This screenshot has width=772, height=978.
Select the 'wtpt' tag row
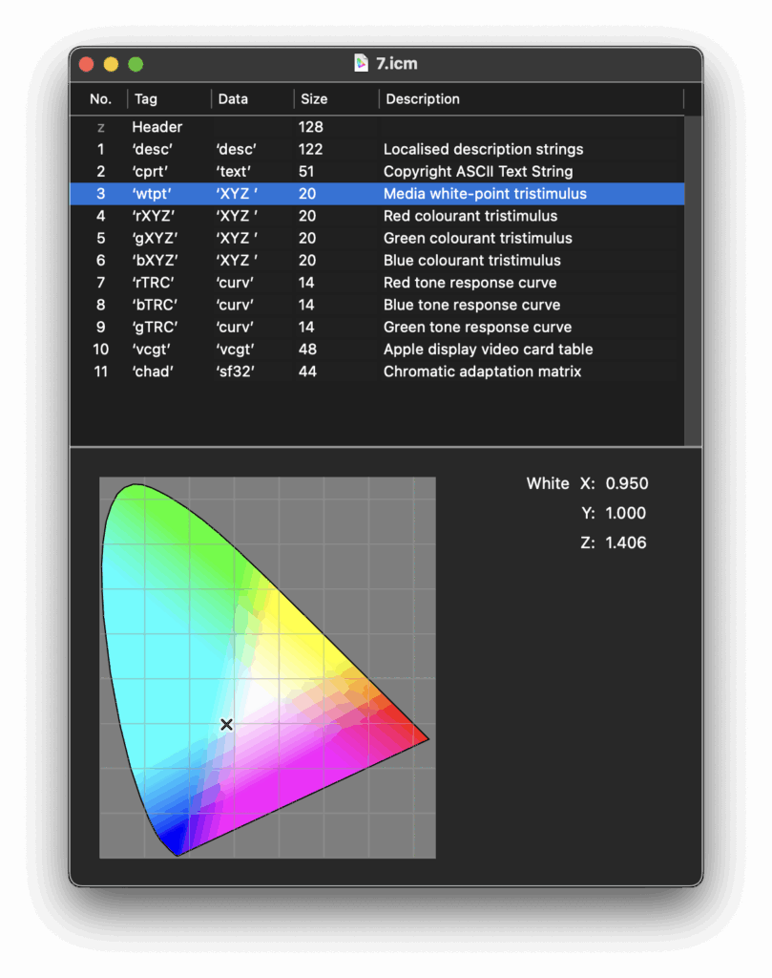point(377,194)
